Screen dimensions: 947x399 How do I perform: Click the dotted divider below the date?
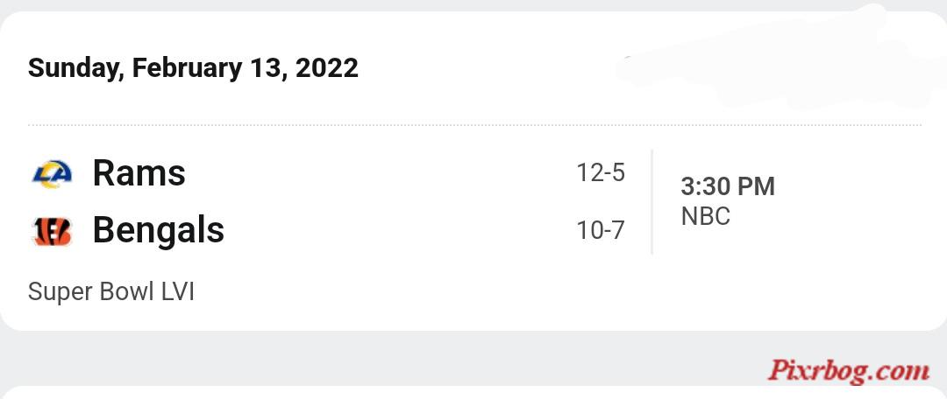click(474, 125)
